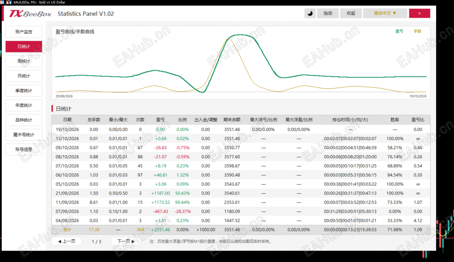
Task: Toggle the 手数 curve legend
Action: [x=417, y=31]
